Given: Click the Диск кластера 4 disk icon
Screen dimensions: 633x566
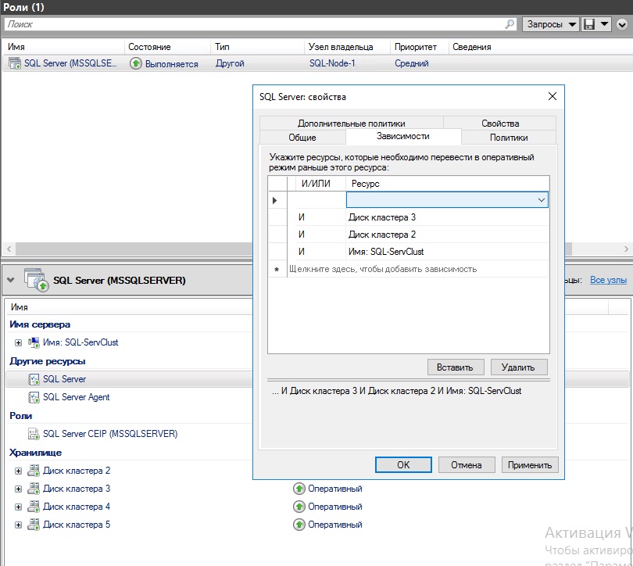Looking at the screenshot, I should pos(34,507).
